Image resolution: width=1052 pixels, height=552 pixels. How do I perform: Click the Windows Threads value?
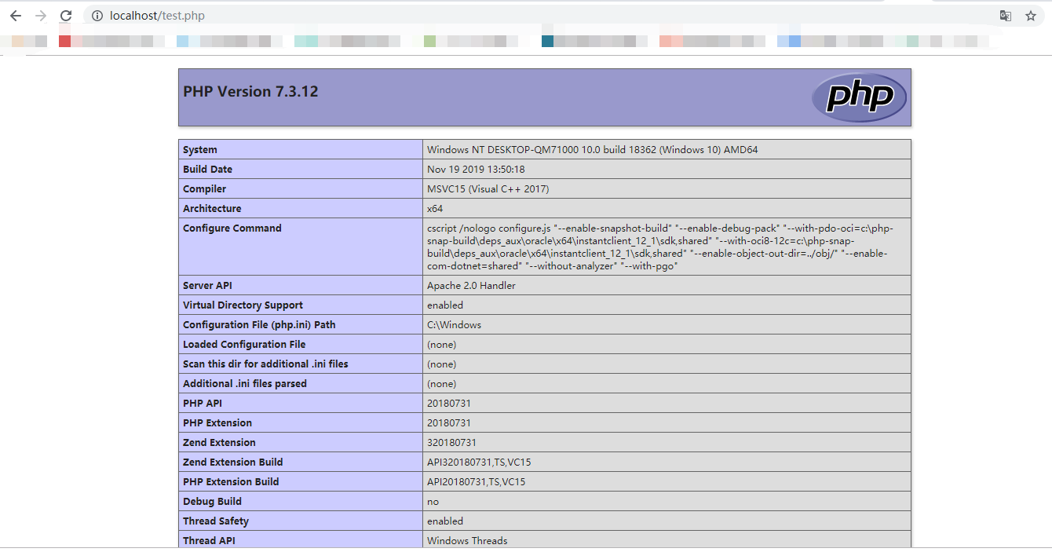tap(467, 541)
